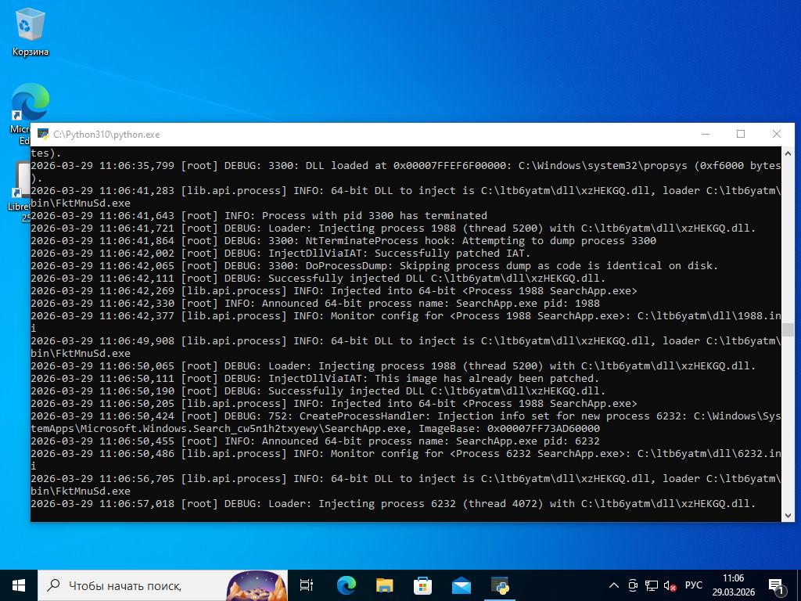Viewport: 801px width, 601px height.
Task: Maximize the python.exe console window
Action: tap(741, 134)
